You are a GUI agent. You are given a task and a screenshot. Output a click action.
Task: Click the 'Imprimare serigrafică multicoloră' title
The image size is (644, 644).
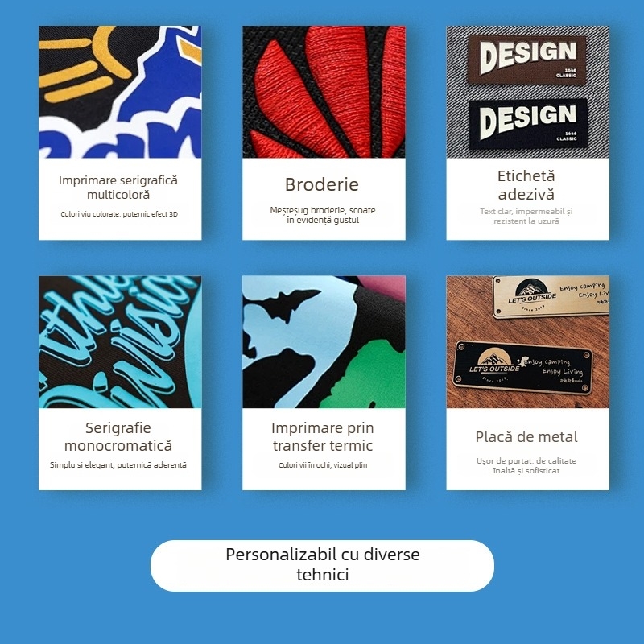118,188
